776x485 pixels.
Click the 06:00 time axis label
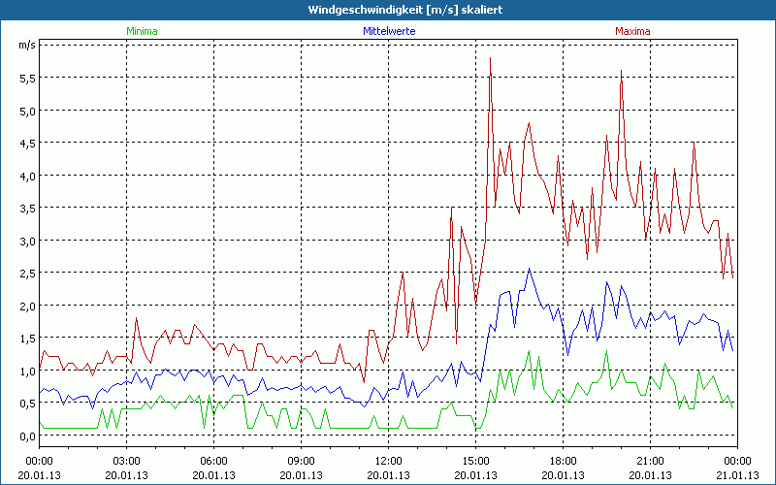[213, 461]
